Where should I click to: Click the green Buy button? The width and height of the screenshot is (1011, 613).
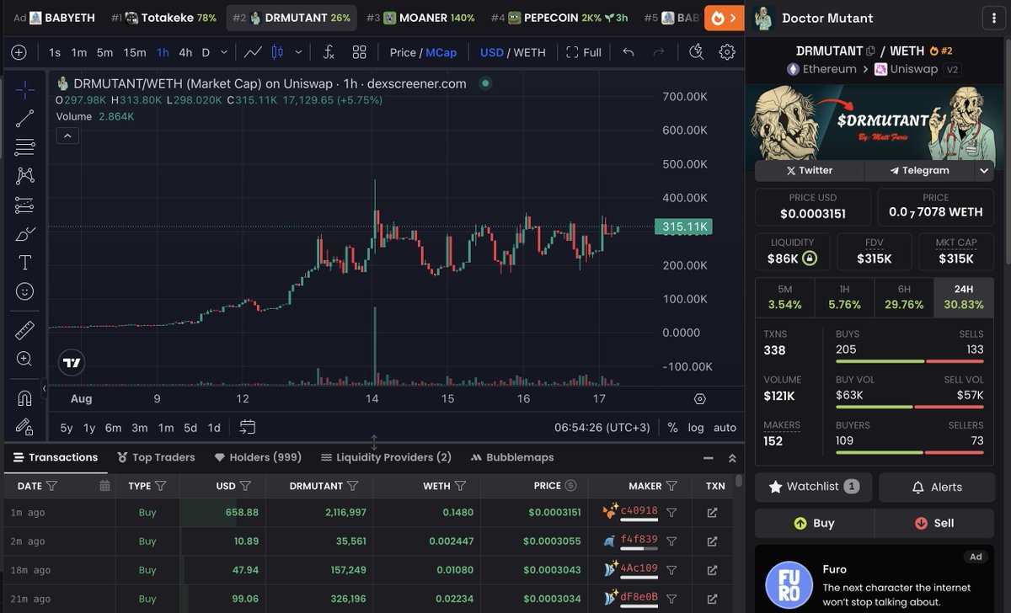tap(814, 523)
